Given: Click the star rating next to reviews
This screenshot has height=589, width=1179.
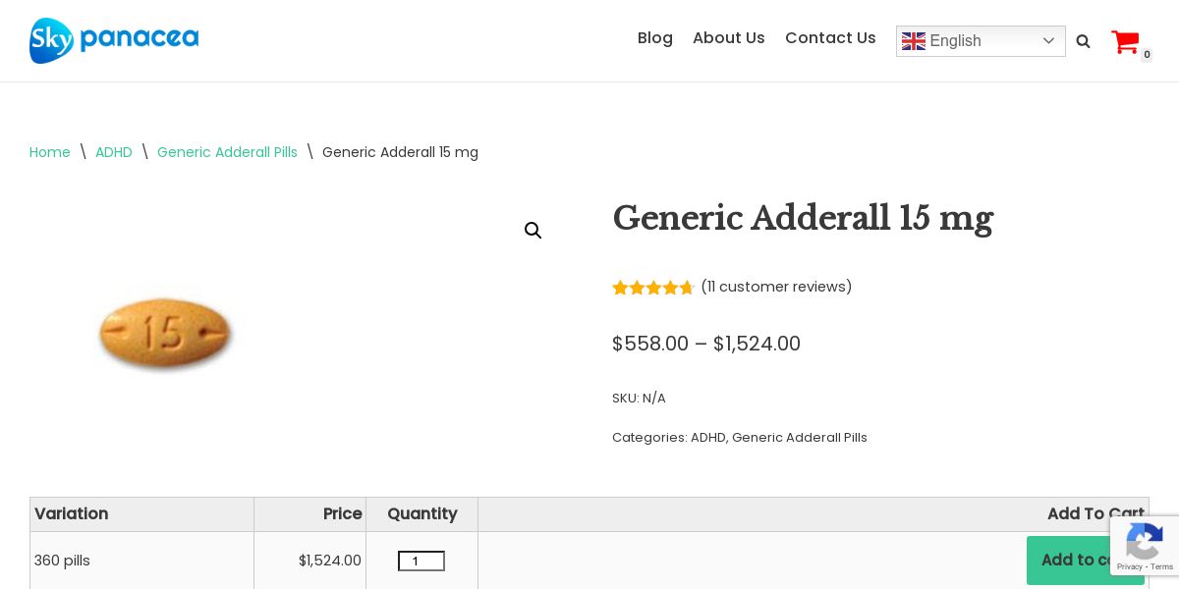Looking at the screenshot, I should point(652,288).
